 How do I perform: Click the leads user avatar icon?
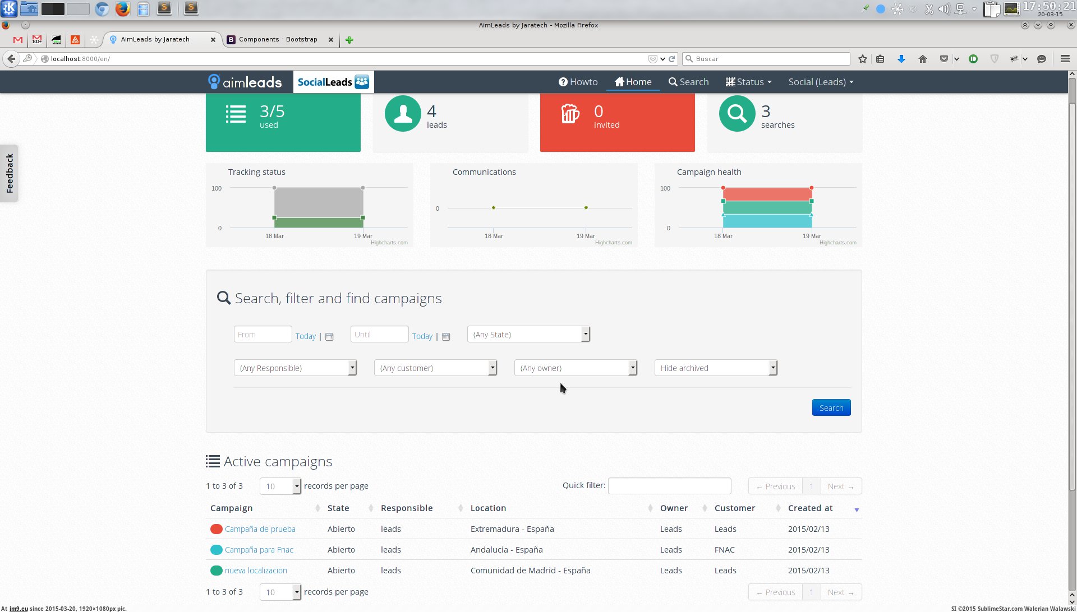(x=403, y=113)
